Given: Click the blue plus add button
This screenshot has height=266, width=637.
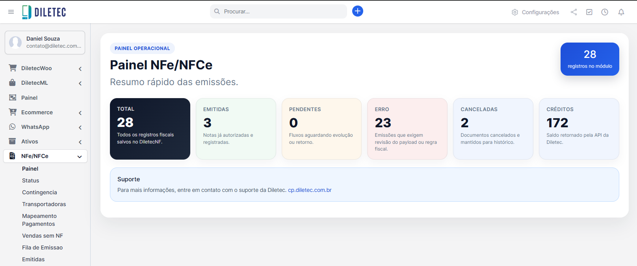Looking at the screenshot, I should tap(358, 11).
